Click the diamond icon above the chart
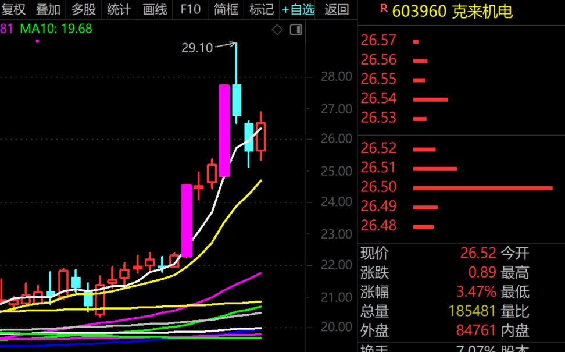565x352 pixels. 277,30
